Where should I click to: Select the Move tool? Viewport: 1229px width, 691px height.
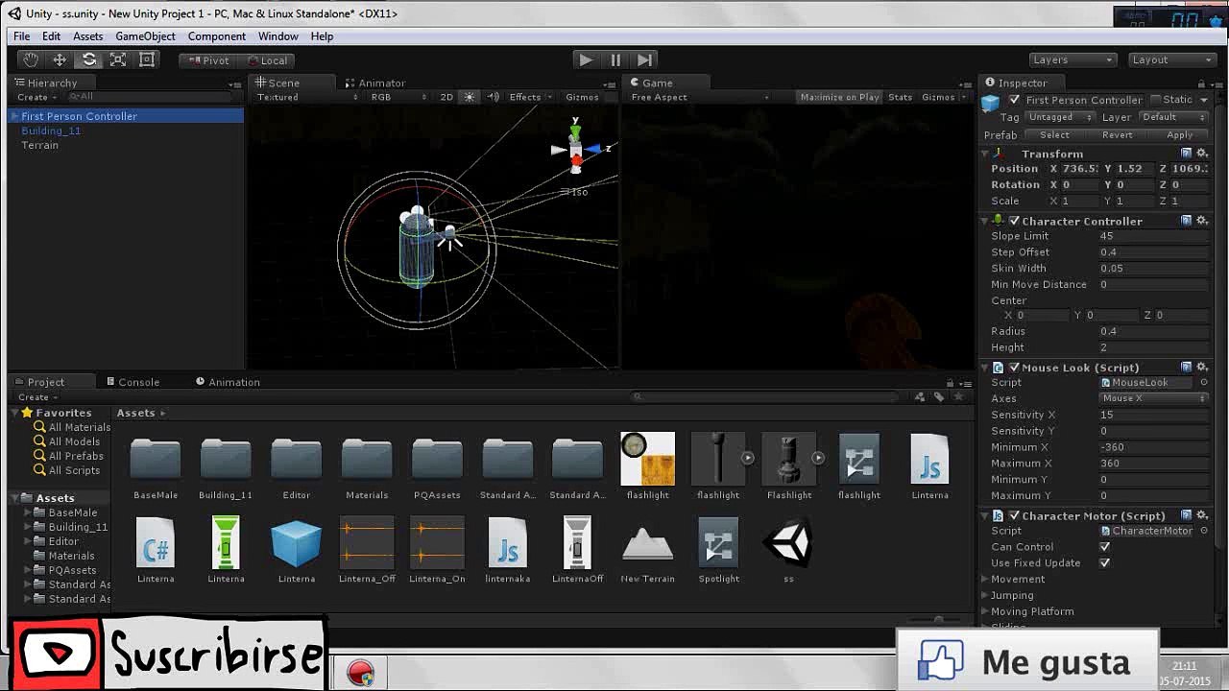[x=60, y=60]
